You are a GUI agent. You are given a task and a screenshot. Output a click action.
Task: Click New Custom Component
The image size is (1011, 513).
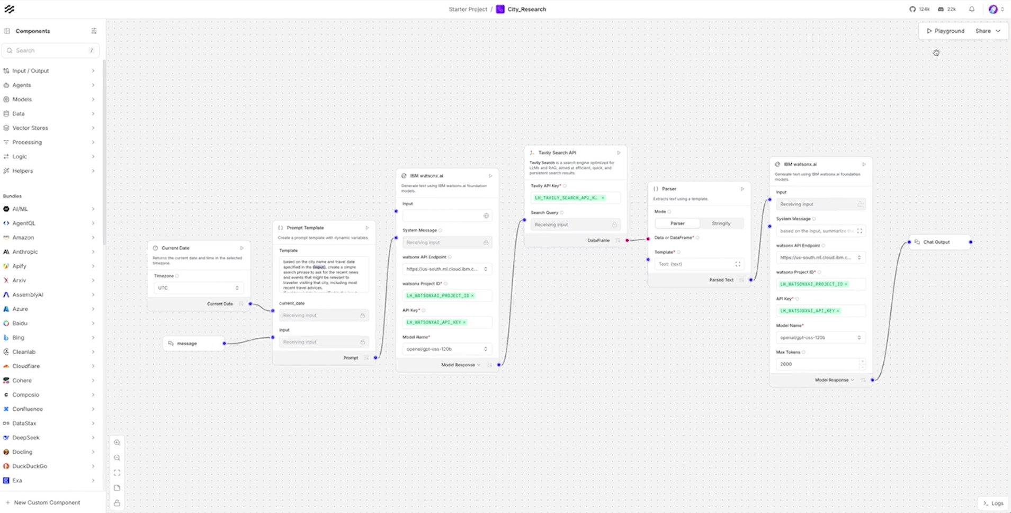pyautogui.click(x=47, y=502)
